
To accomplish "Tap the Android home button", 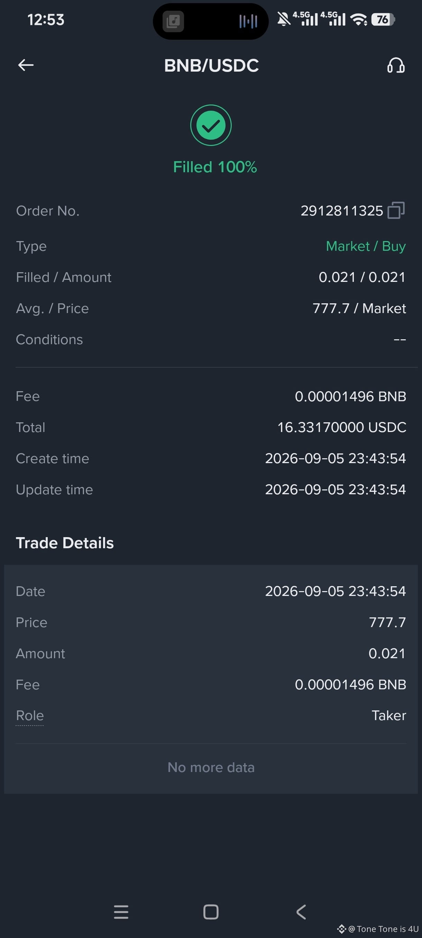I will pyautogui.click(x=211, y=912).
